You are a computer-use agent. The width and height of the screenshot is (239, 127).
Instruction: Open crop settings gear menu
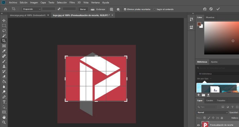click(x=118, y=9)
